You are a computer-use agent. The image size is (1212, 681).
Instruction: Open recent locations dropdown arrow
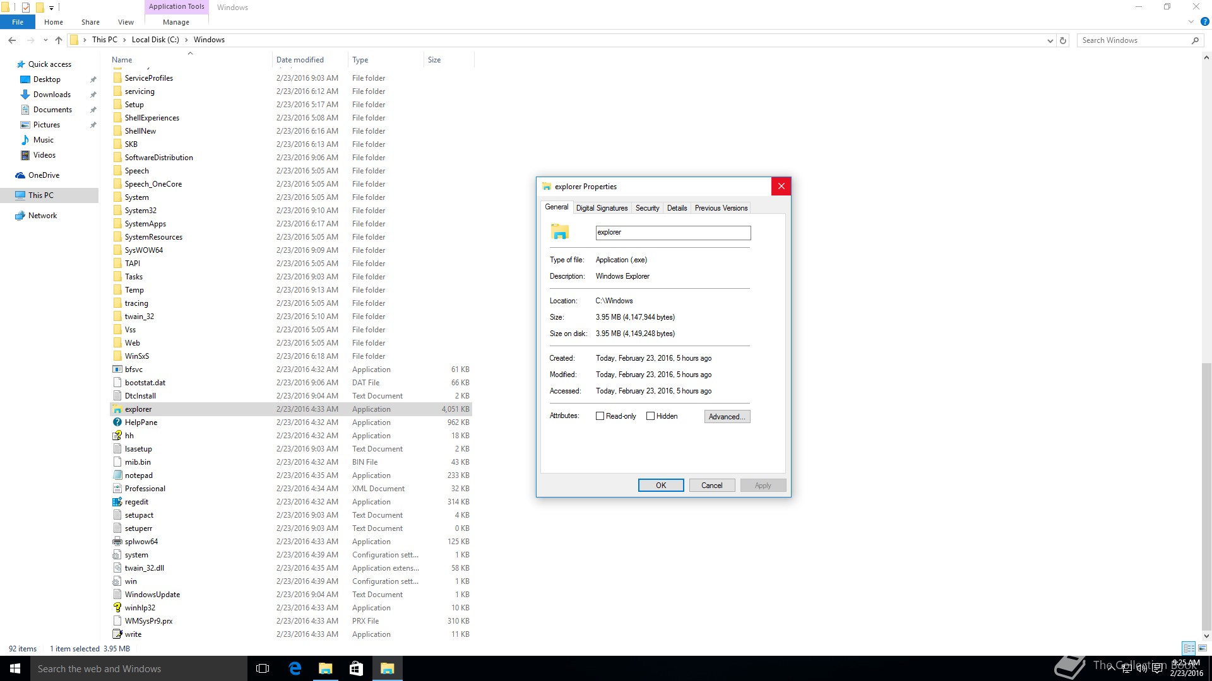(45, 40)
